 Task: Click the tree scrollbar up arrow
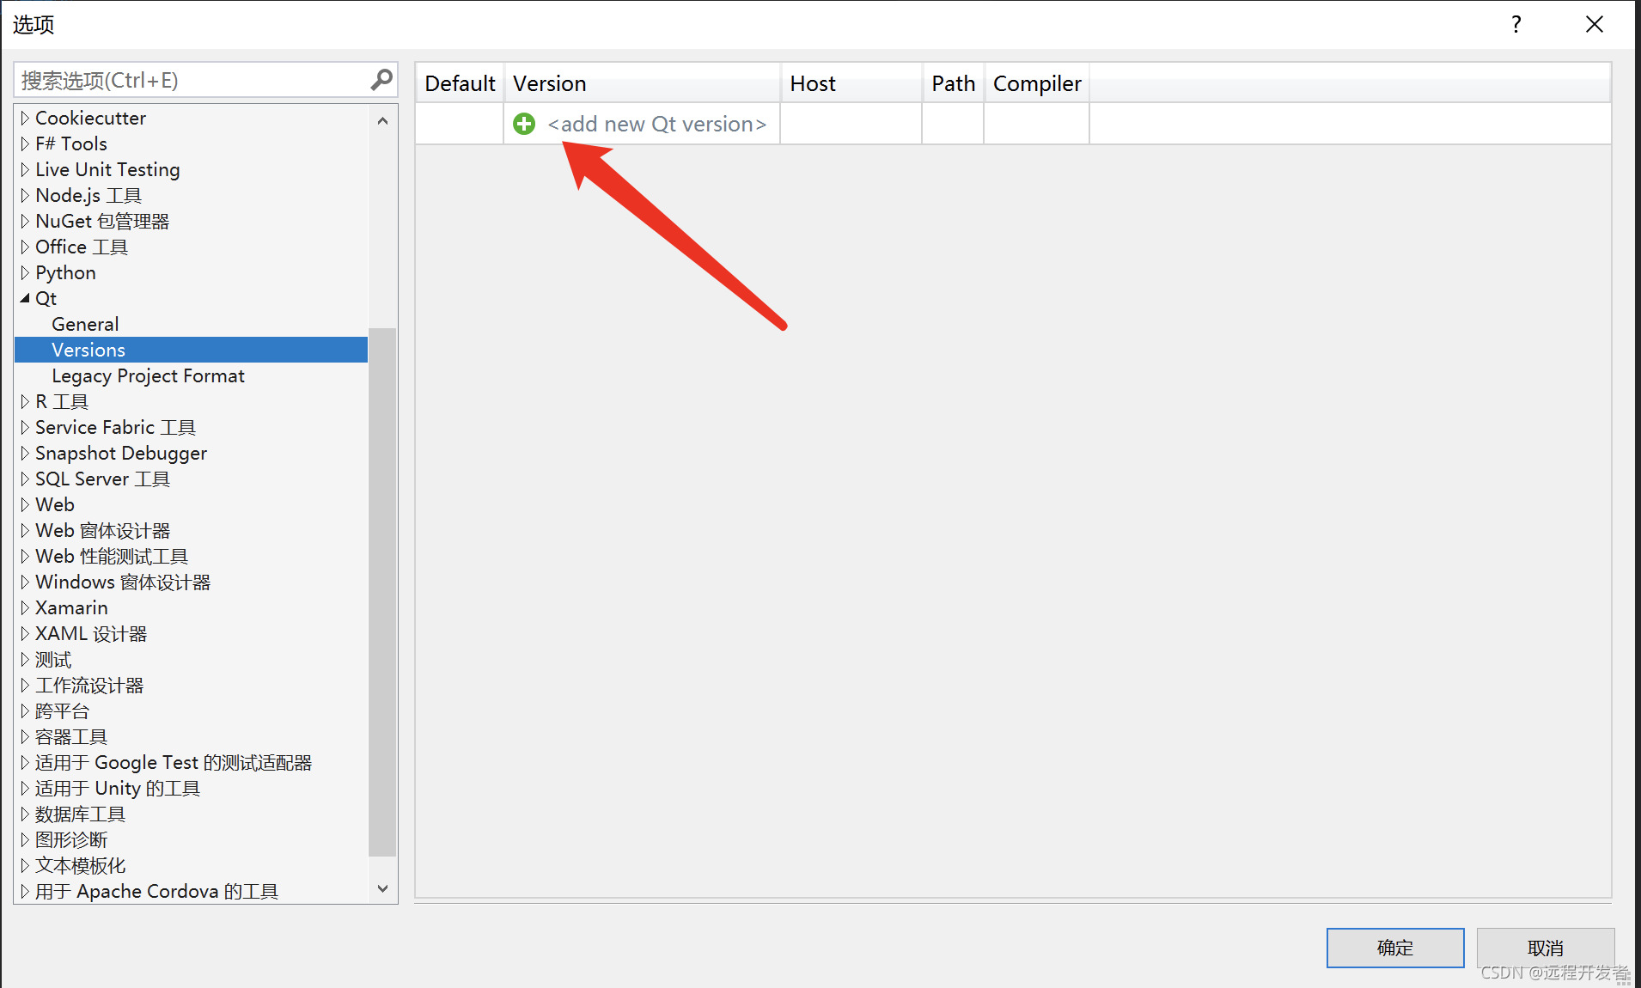click(x=382, y=121)
